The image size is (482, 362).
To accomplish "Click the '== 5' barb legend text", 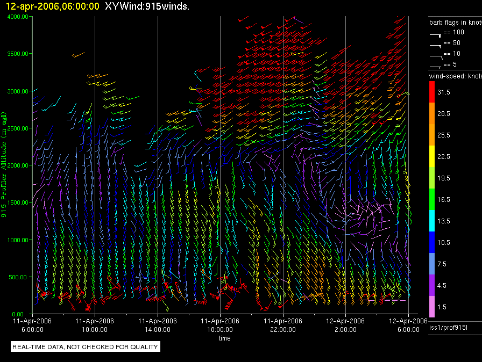I will [x=450, y=64].
